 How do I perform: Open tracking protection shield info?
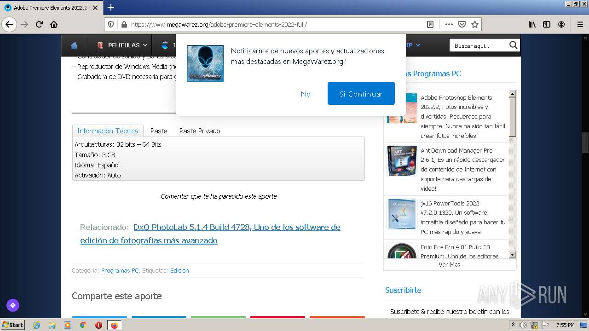110,24
